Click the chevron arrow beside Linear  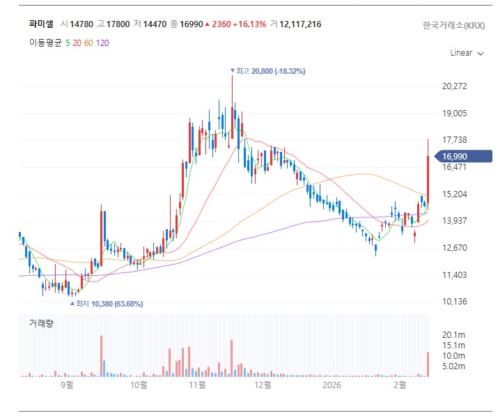481,54
